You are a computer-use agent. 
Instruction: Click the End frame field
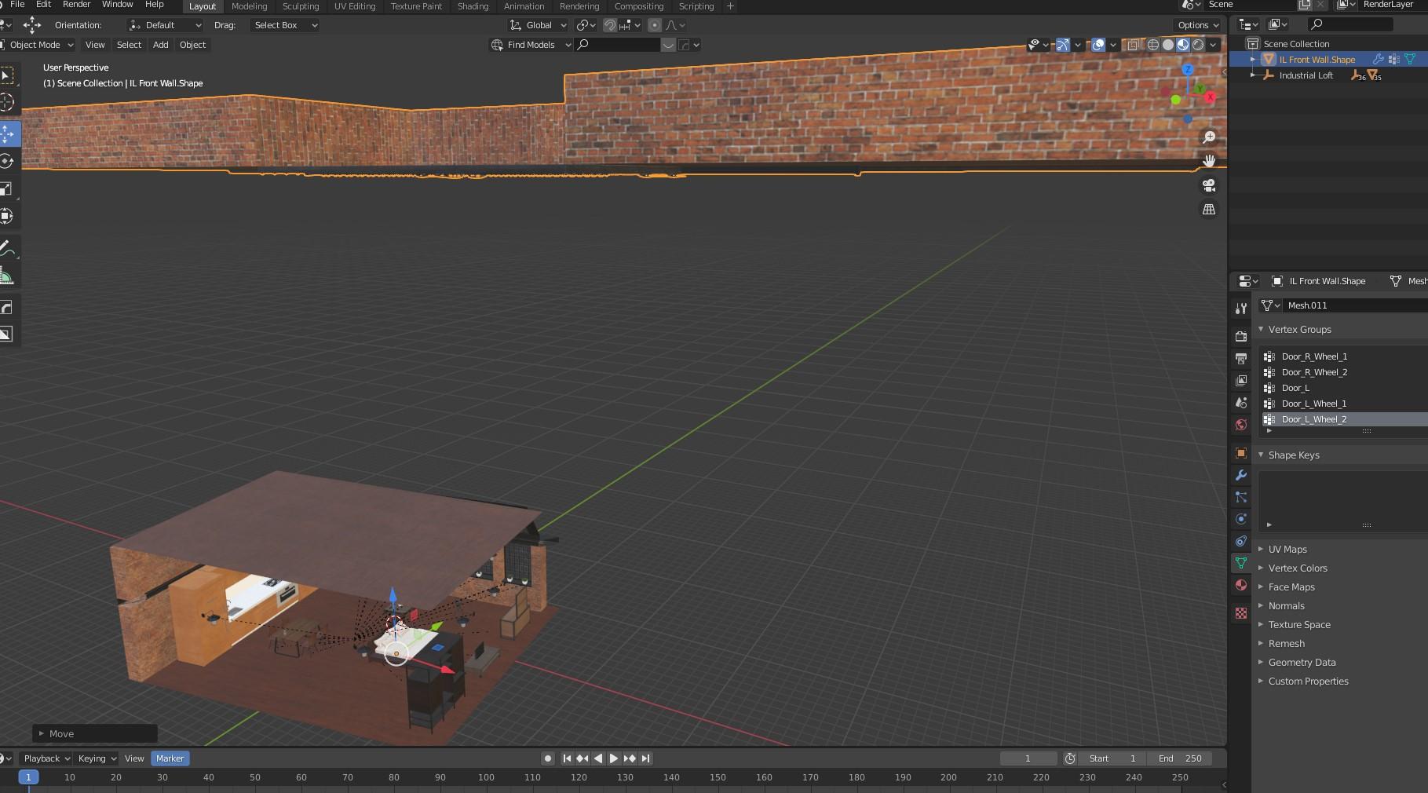1180,758
